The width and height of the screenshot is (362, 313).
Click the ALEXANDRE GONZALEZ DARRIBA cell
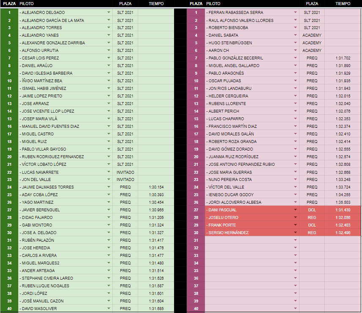point(65,43)
